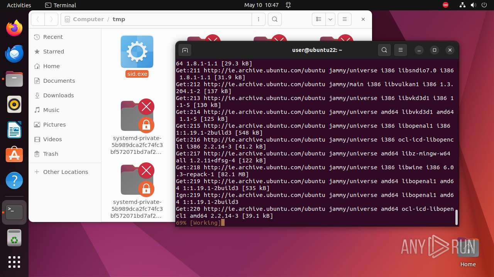Open the Files app in the dock
494x277 pixels.
14,79
